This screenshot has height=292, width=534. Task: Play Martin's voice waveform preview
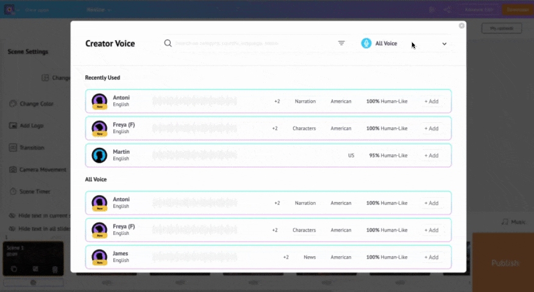pyautogui.click(x=194, y=155)
